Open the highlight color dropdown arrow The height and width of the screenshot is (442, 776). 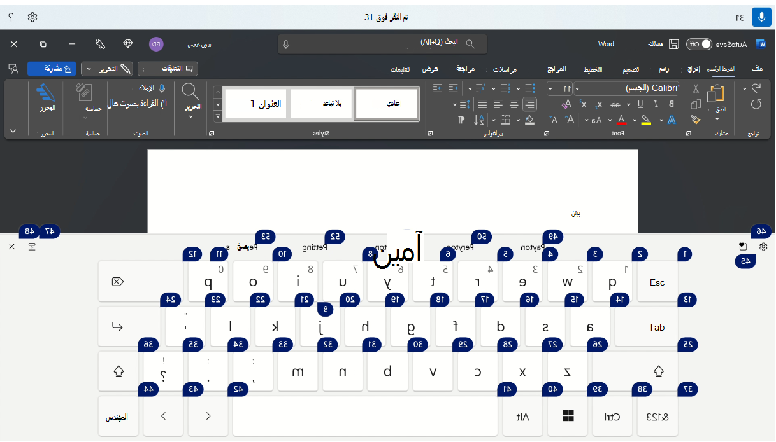click(x=635, y=120)
